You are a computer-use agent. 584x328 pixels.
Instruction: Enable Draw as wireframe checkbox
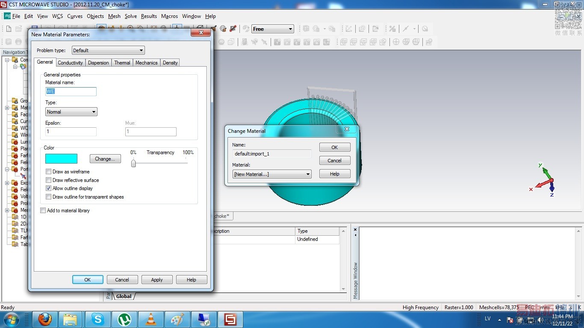click(48, 172)
